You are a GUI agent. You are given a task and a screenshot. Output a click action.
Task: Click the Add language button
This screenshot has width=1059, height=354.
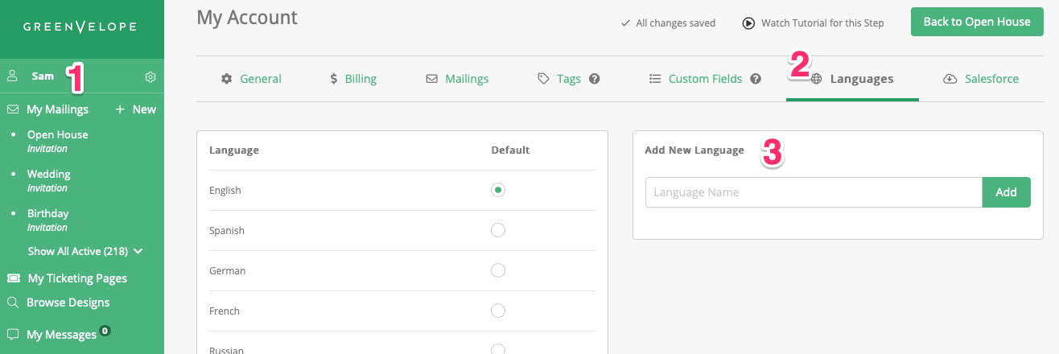click(x=1007, y=192)
